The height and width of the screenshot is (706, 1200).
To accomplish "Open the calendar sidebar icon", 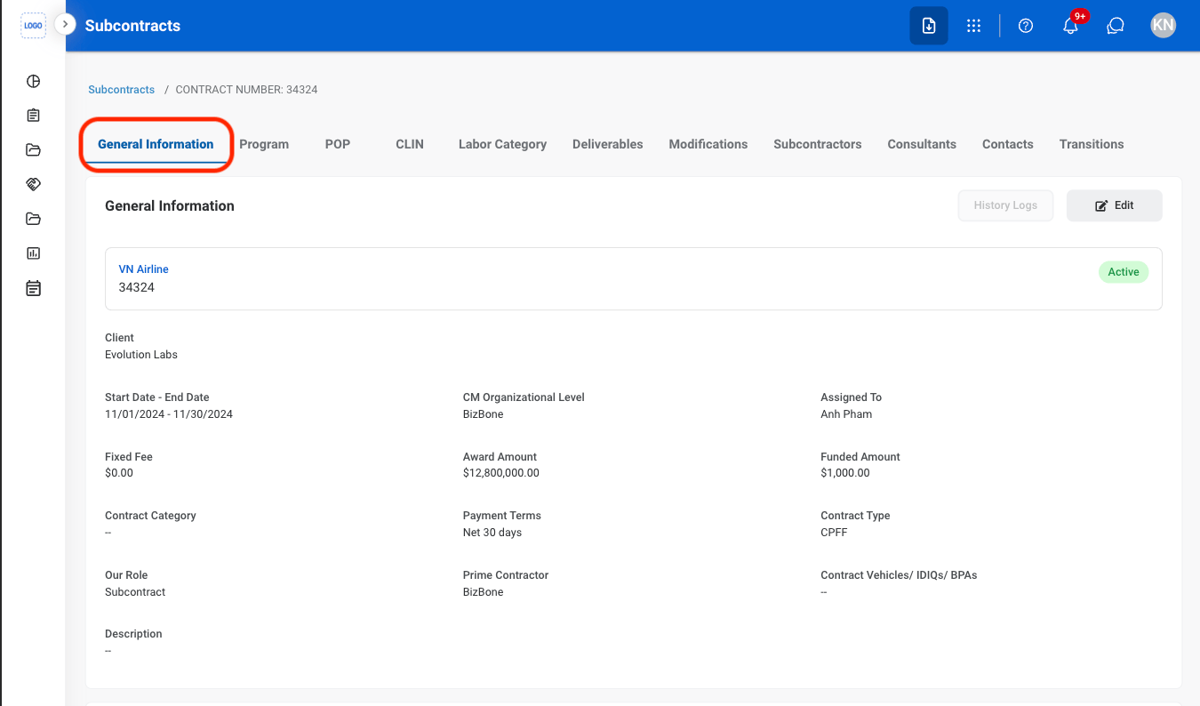I will click(33, 288).
